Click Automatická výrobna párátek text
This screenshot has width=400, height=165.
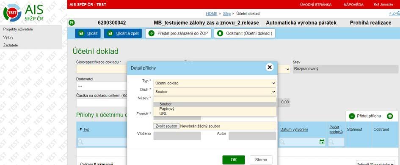pos(301,23)
